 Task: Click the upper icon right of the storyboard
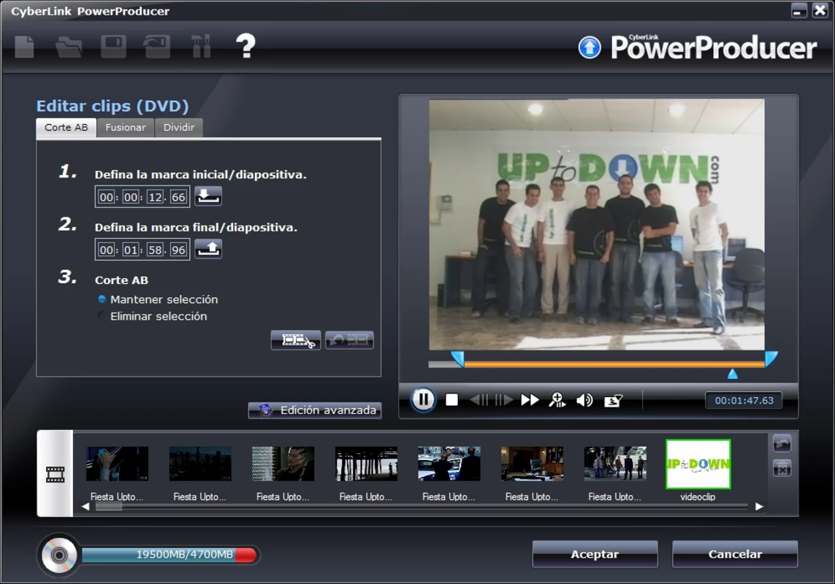[x=782, y=443]
